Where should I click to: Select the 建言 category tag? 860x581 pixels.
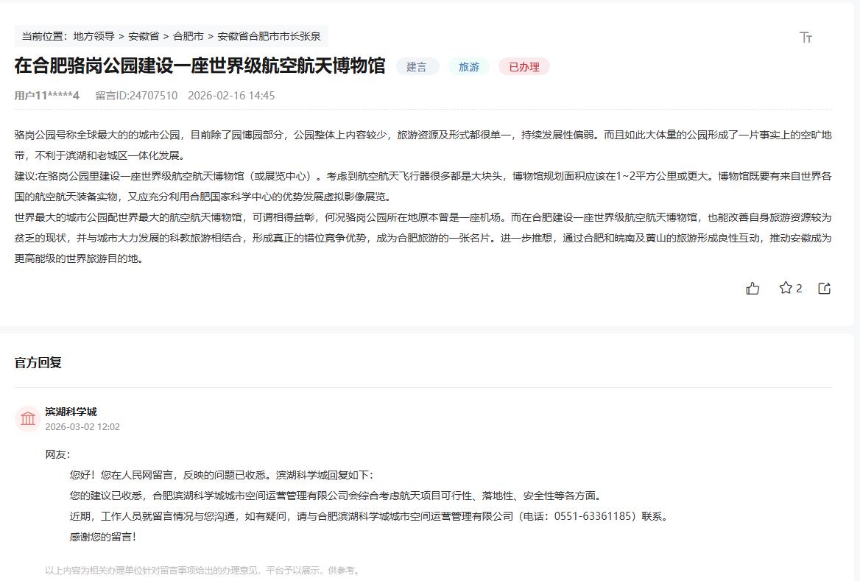tap(417, 66)
